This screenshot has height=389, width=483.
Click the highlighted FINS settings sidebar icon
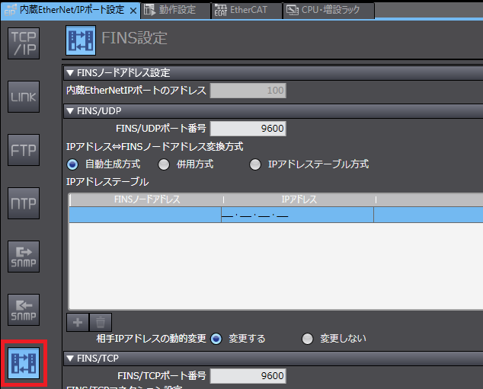23,362
